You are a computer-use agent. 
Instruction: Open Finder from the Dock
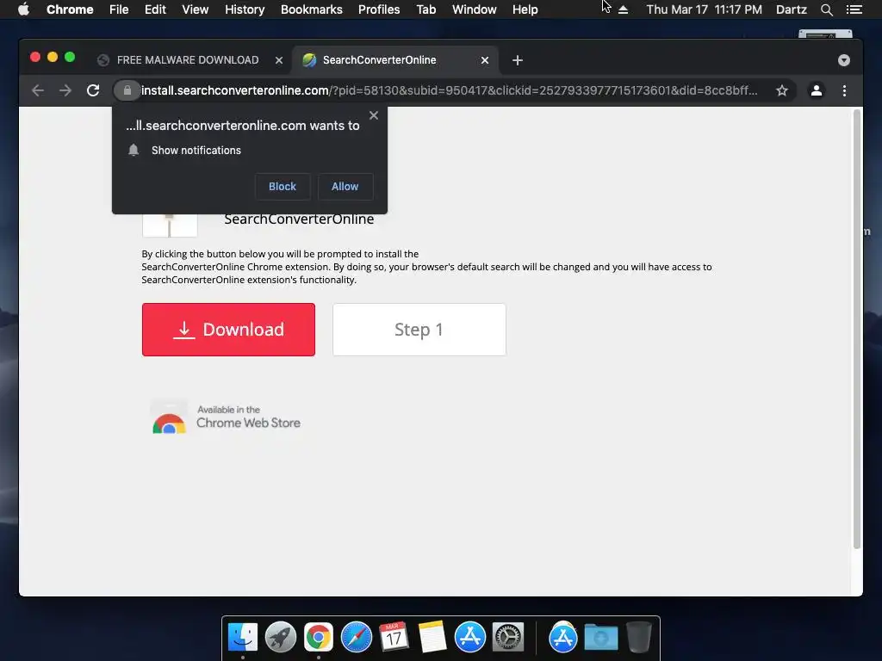[x=243, y=638]
